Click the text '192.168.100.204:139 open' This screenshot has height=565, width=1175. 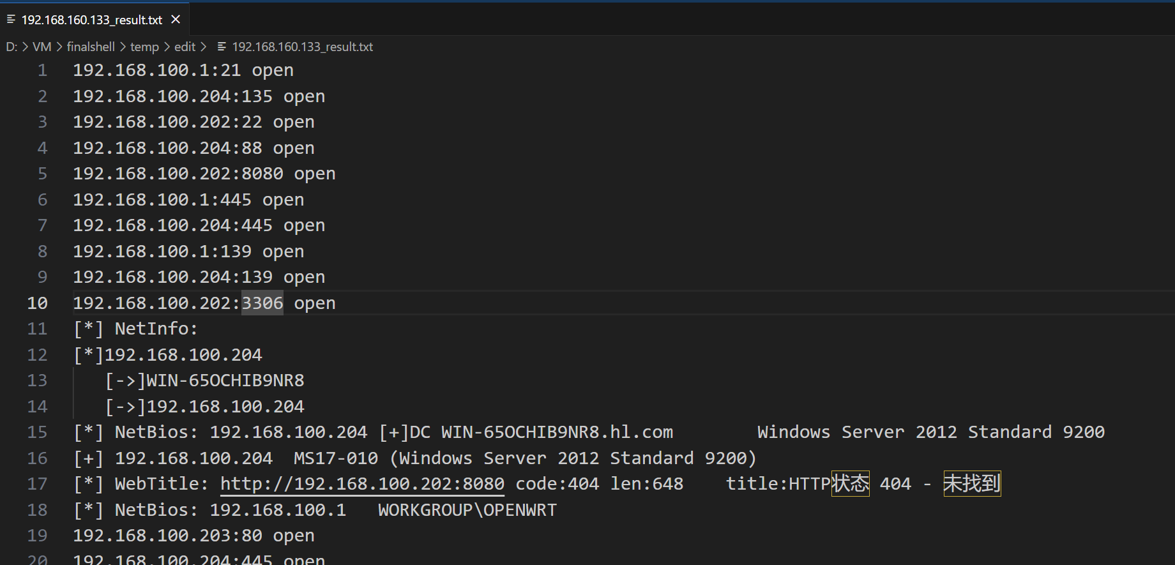(x=199, y=277)
